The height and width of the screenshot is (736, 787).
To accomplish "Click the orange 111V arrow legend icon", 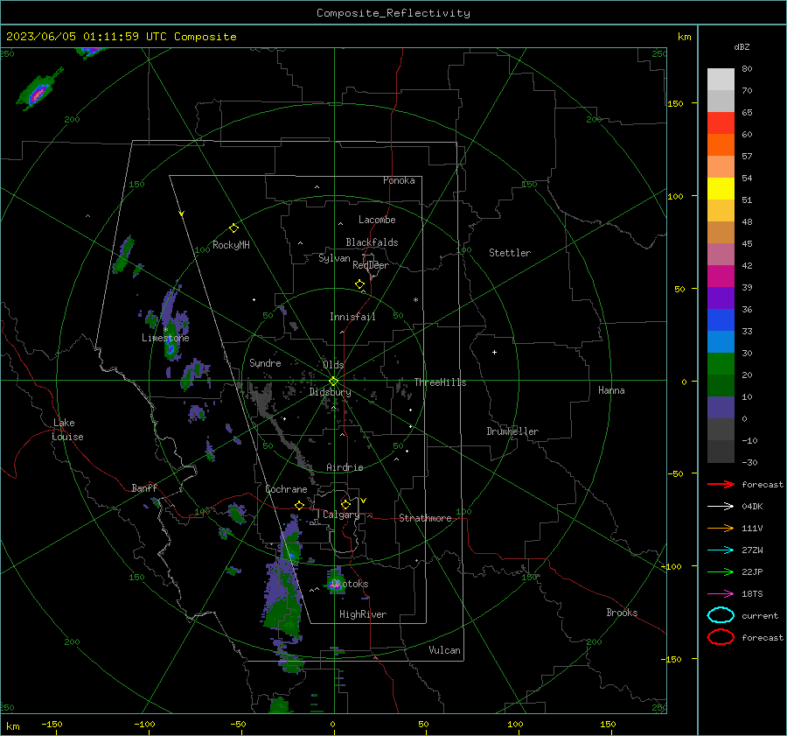I will coord(721,528).
